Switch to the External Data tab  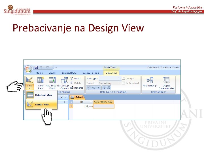(69, 73)
